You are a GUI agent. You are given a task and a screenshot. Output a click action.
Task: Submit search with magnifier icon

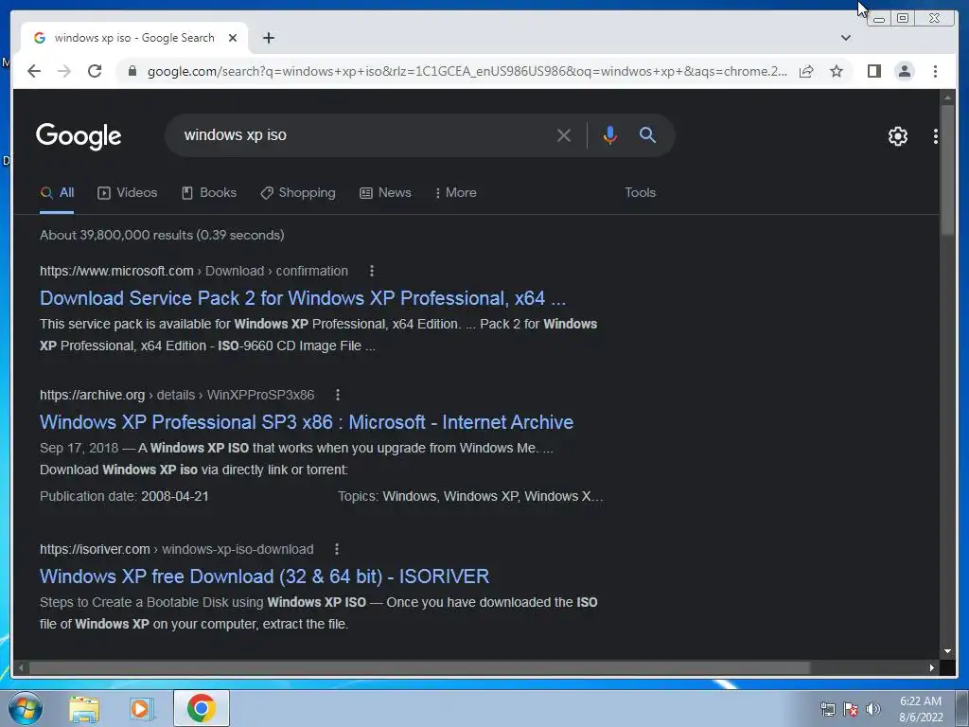[x=647, y=134]
